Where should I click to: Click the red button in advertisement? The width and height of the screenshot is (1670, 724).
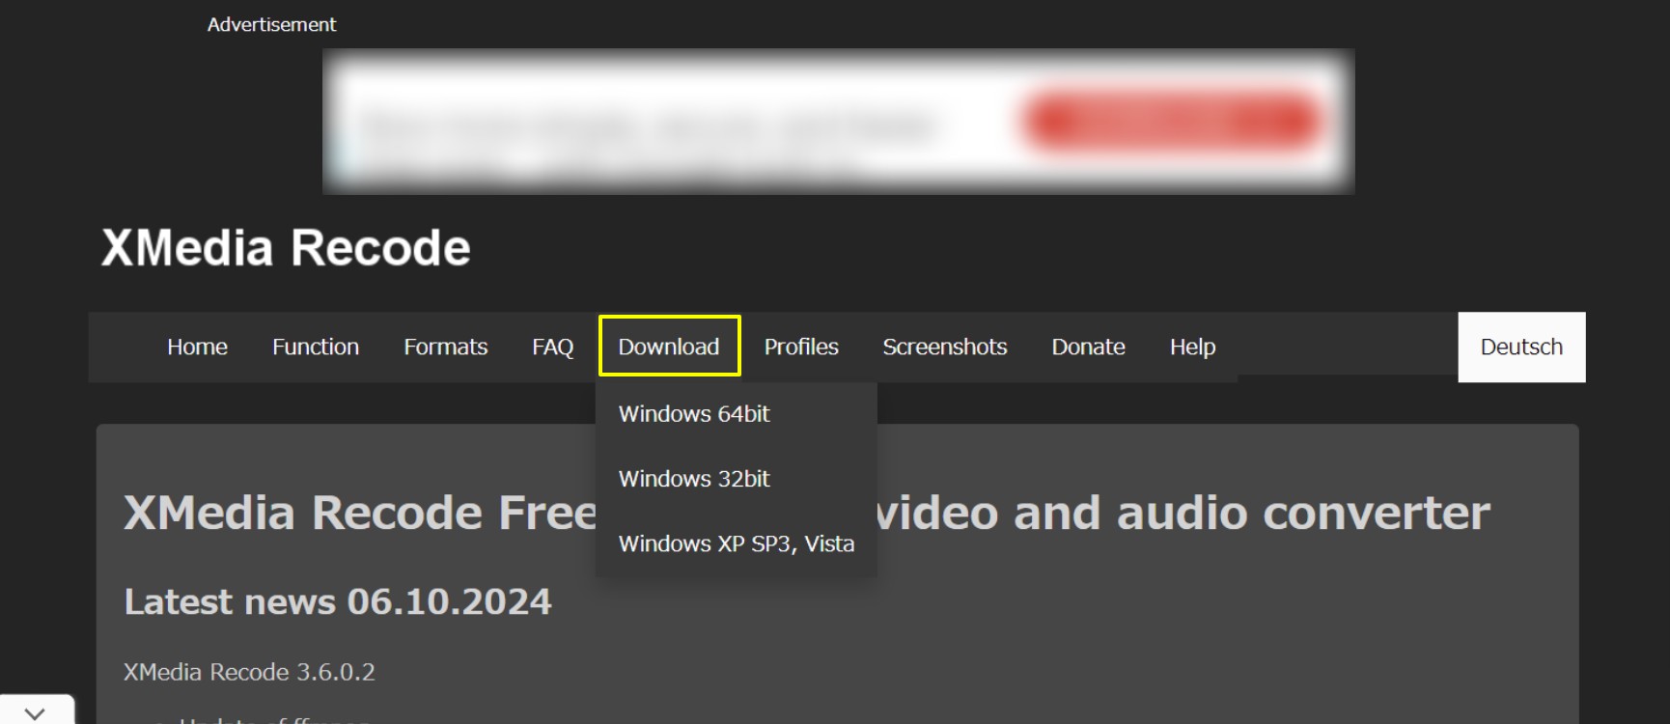(x=1170, y=122)
